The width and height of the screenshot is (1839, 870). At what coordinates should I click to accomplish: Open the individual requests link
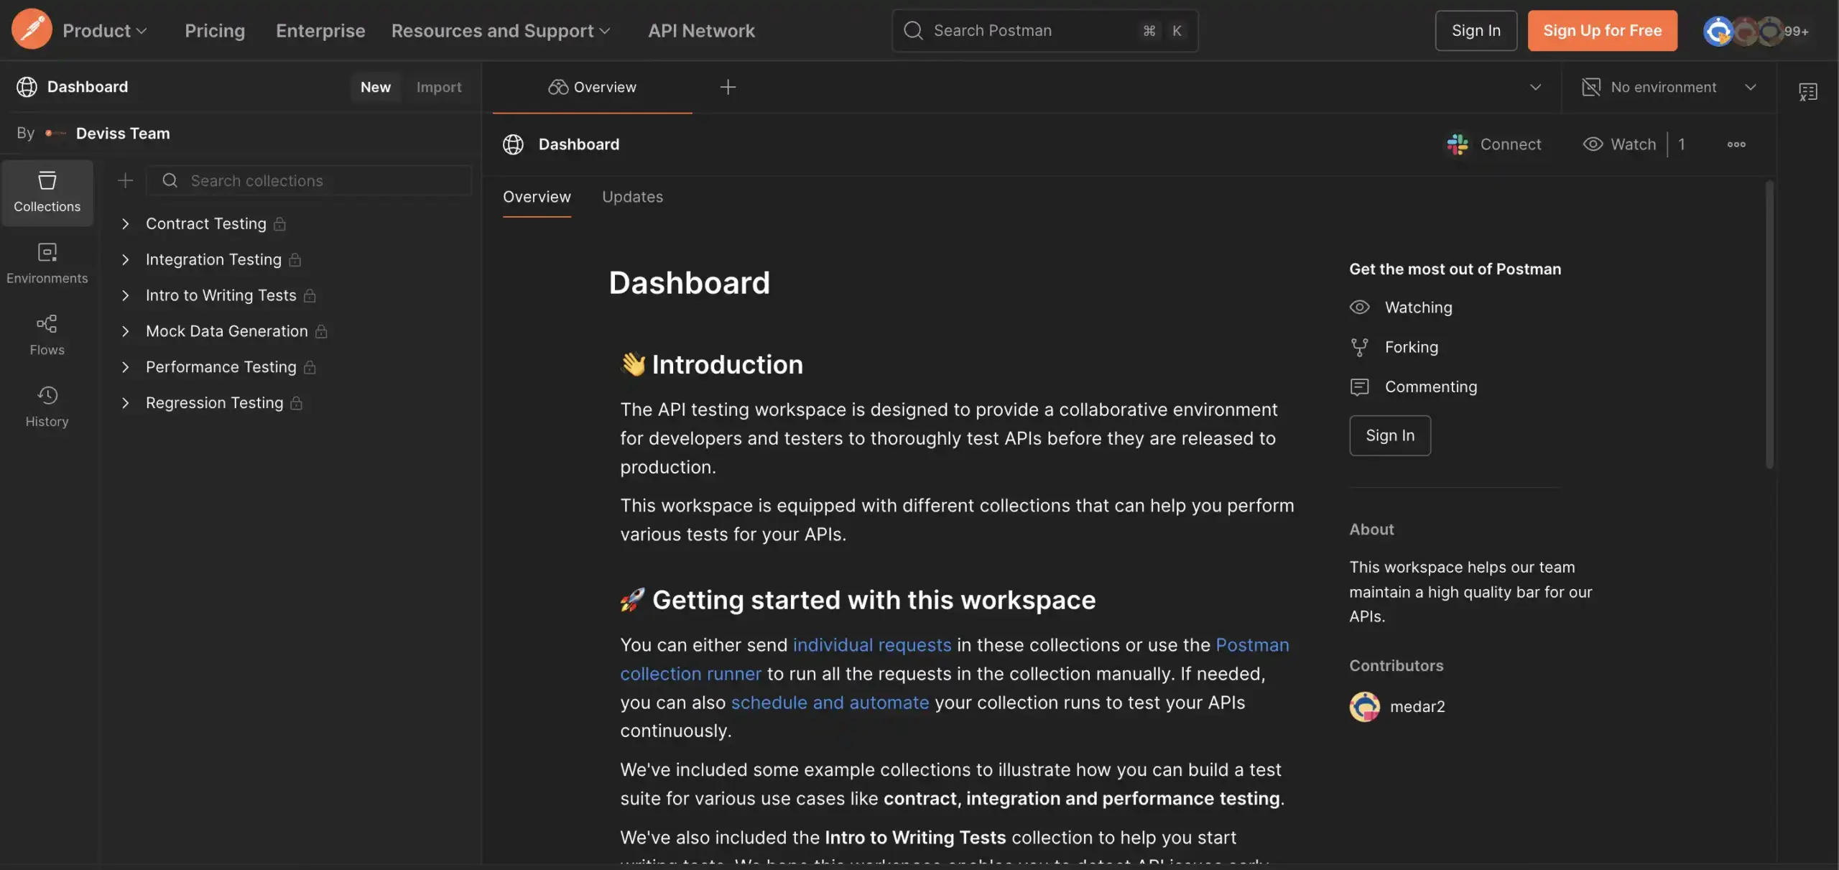coord(871,645)
